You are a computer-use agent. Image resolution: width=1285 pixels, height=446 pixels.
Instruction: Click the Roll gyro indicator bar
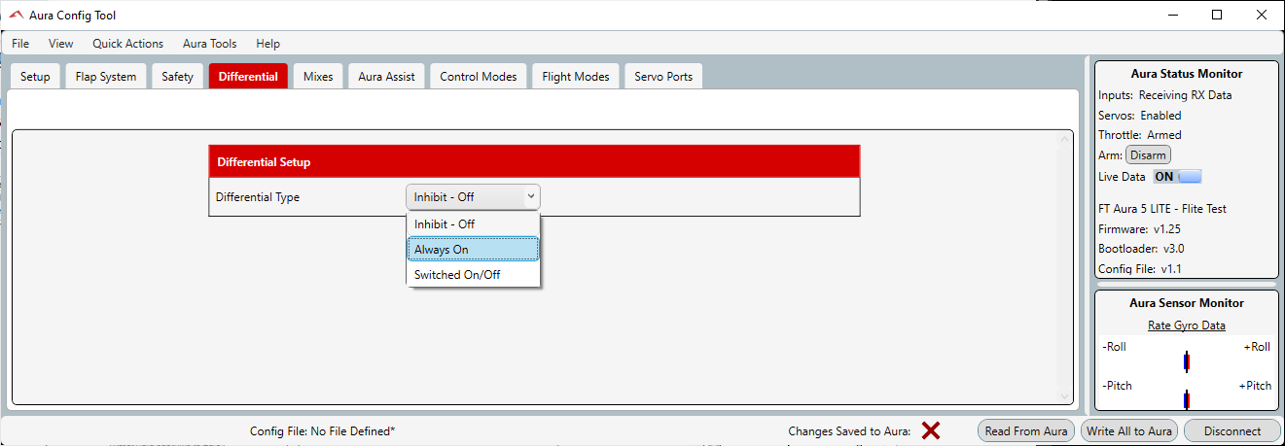[x=1186, y=361]
